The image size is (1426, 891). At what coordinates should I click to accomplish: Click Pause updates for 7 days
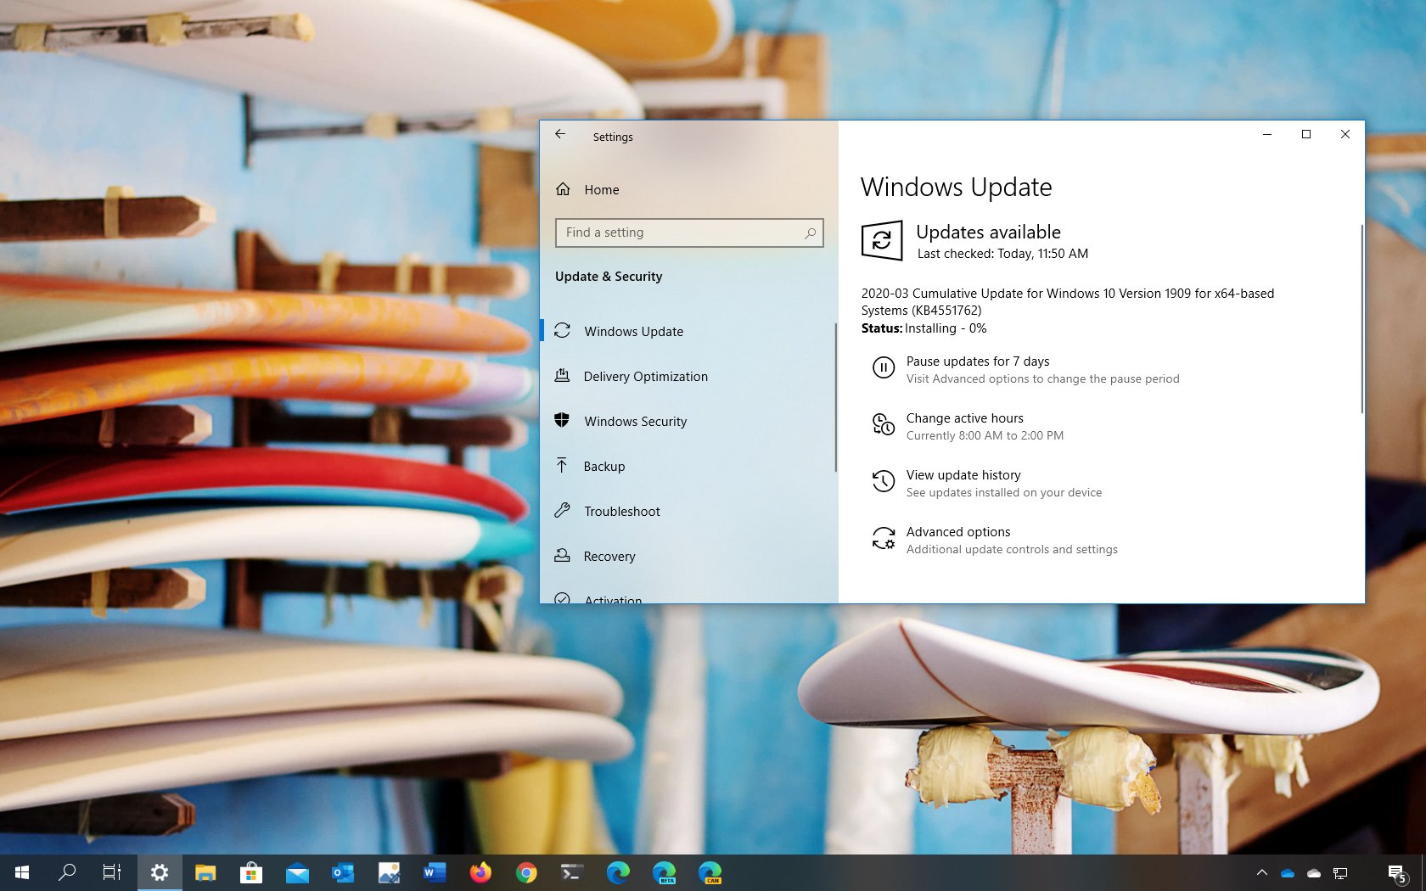click(977, 361)
